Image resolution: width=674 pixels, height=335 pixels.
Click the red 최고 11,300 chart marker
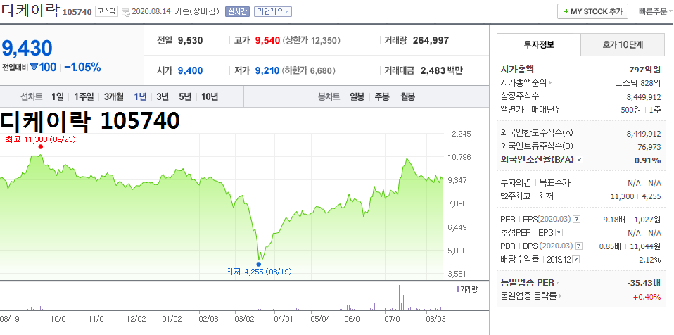(x=40, y=146)
